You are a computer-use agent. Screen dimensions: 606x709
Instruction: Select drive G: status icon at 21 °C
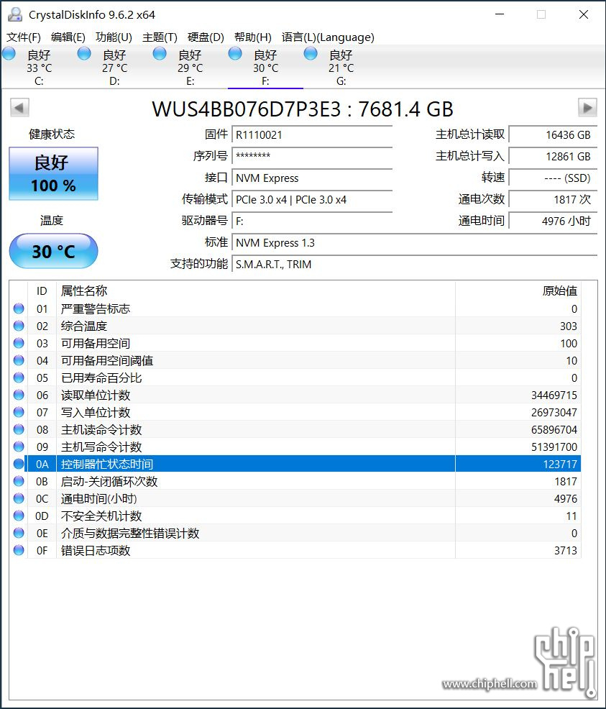tap(311, 54)
